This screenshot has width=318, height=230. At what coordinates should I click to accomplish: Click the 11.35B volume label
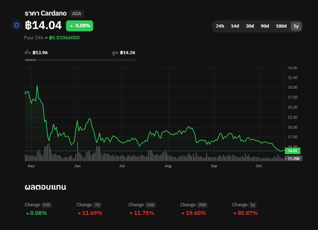tap(293, 159)
